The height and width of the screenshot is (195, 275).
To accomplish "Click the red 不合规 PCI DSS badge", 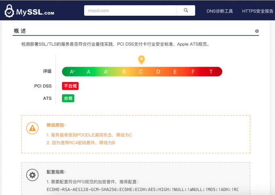I will 70,86.
